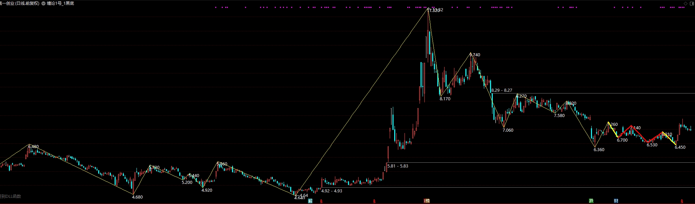Screen dimensions: 695x204
Task: Click the 6.360 low price label
Action: point(599,150)
